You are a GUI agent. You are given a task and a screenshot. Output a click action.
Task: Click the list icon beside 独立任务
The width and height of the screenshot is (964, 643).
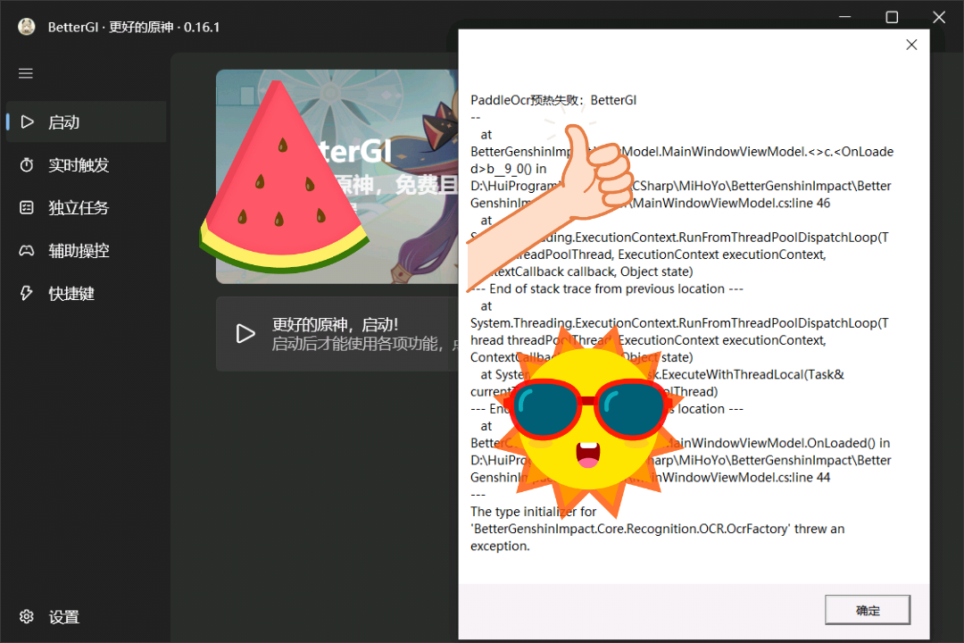point(27,208)
